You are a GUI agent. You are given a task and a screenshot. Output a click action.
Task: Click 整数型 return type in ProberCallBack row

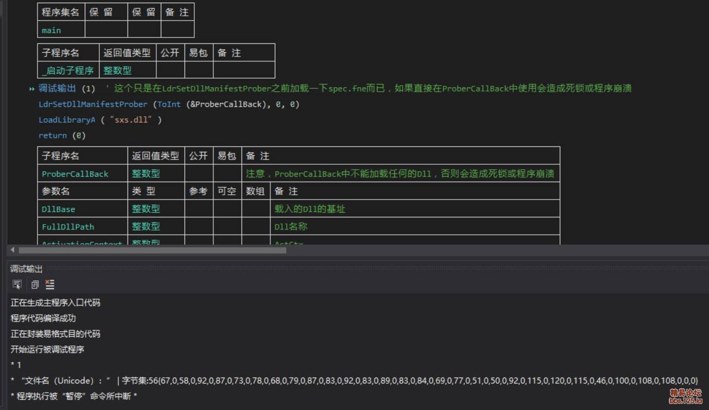click(x=156, y=174)
